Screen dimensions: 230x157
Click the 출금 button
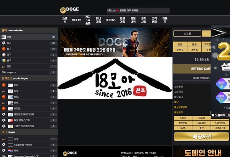[x=194, y=44]
